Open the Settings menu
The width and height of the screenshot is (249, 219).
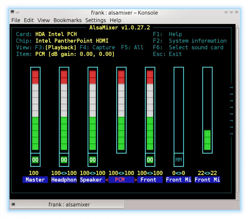tap(96, 20)
